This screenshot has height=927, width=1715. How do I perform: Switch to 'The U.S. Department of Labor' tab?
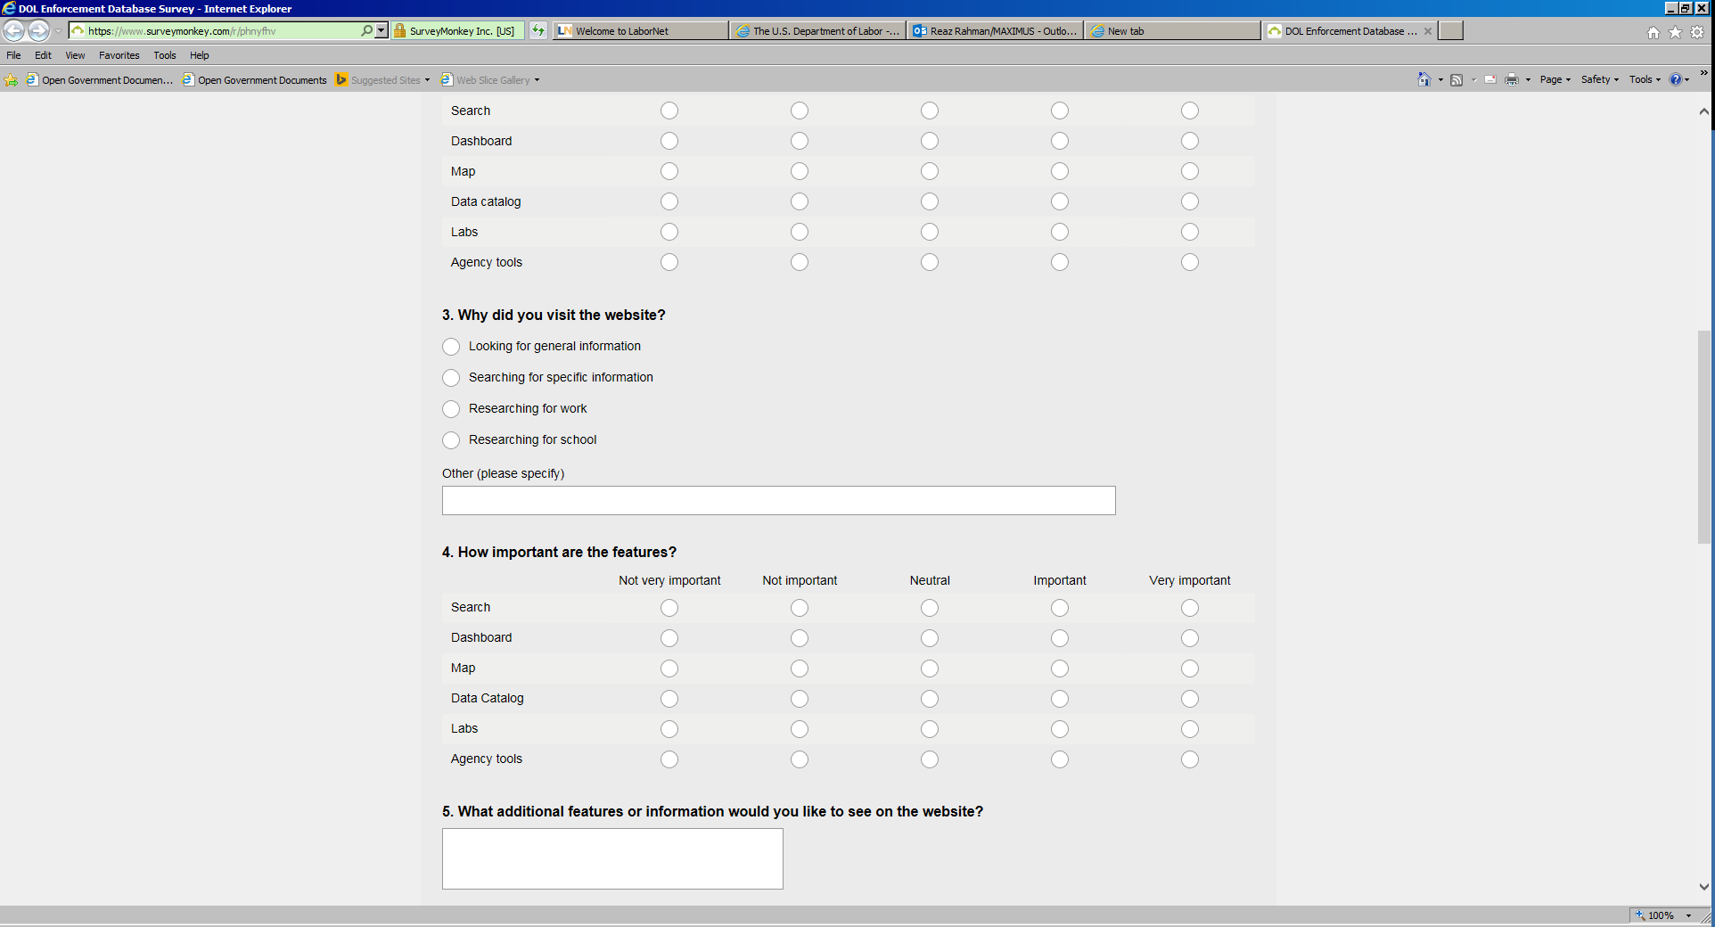tap(818, 31)
